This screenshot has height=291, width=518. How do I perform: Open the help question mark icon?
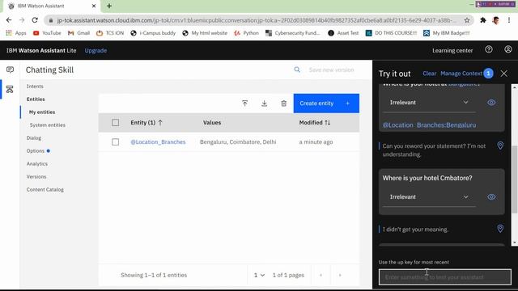click(489, 49)
